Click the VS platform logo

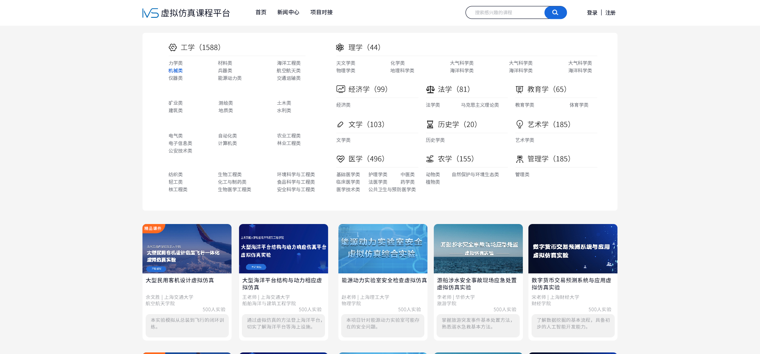(150, 13)
